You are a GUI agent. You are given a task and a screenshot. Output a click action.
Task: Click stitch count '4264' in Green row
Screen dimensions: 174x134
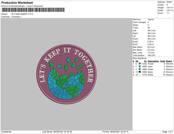tap(144, 69)
